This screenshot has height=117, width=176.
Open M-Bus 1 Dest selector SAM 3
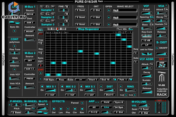tap(30, 23)
